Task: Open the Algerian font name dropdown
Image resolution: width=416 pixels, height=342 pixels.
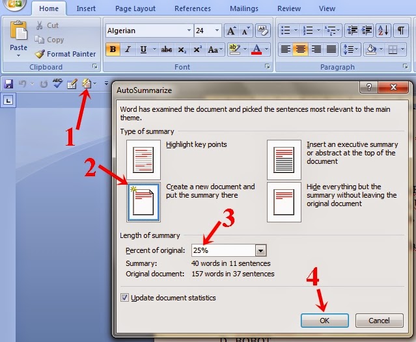Action: (x=189, y=31)
